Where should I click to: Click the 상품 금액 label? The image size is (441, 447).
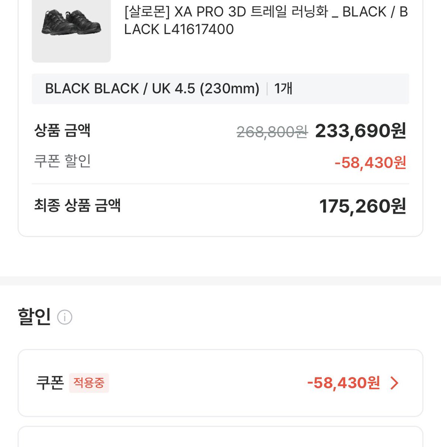(62, 130)
